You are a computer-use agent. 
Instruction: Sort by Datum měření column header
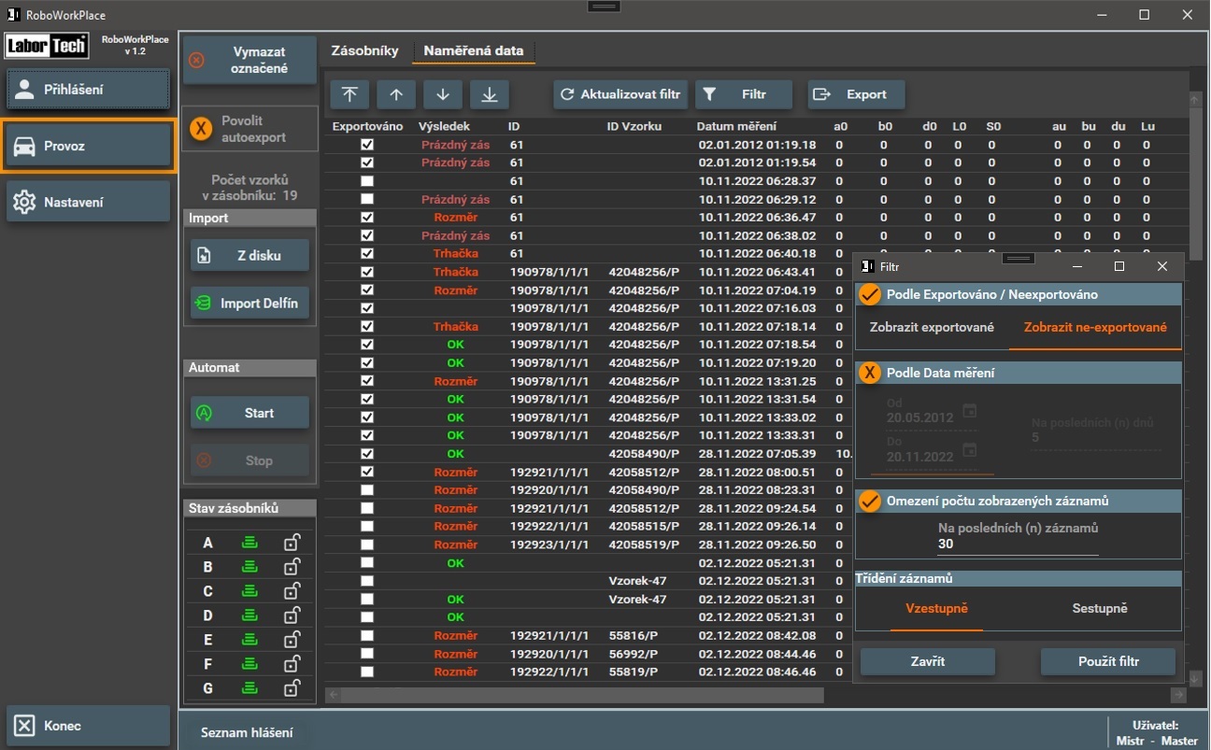coord(736,126)
